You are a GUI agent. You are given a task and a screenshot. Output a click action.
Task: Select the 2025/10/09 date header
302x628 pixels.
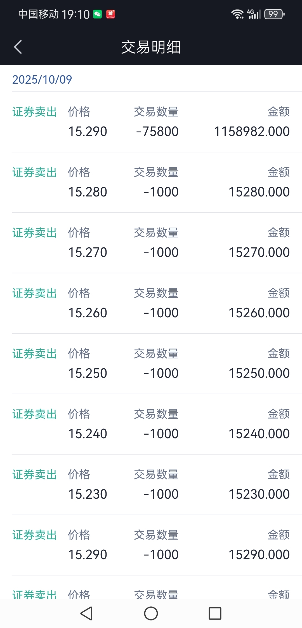42,79
